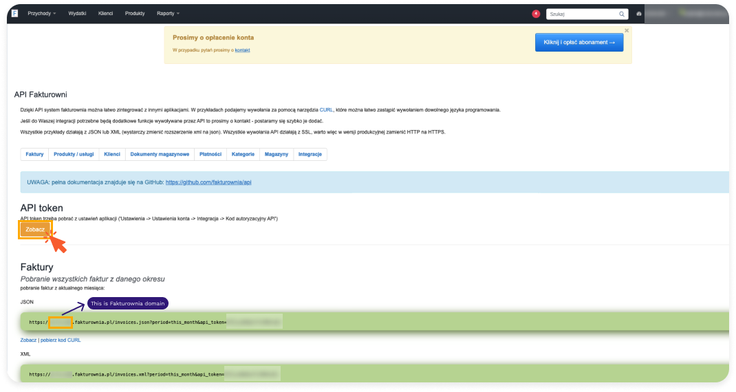736x392 pixels.
Task: Switch to the Kategorie tab
Action: [x=243, y=154]
